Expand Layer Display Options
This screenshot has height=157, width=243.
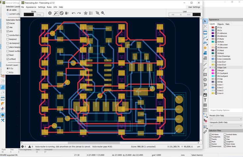(x=220, y=110)
